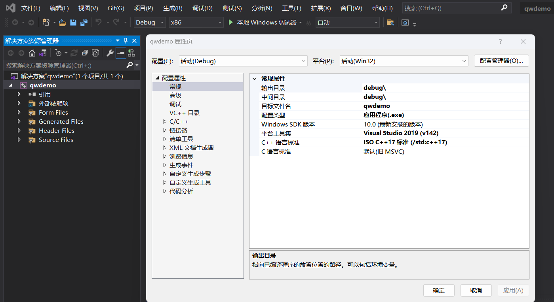Click the switch views icon in Solution Explorer
Viewport: 554px width, 302px height.
43,53
